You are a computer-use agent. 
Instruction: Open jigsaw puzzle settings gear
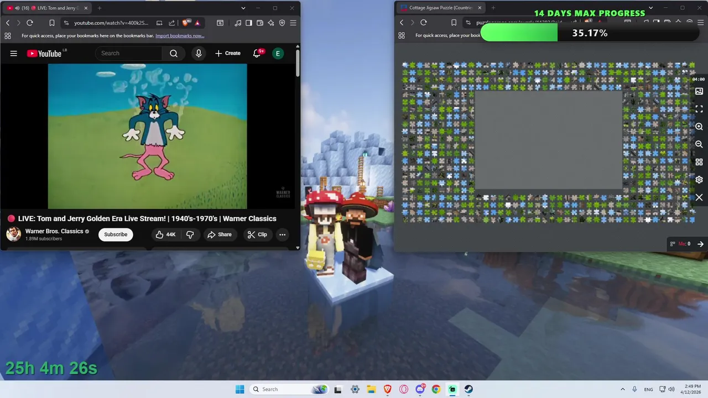pos(699,180)
